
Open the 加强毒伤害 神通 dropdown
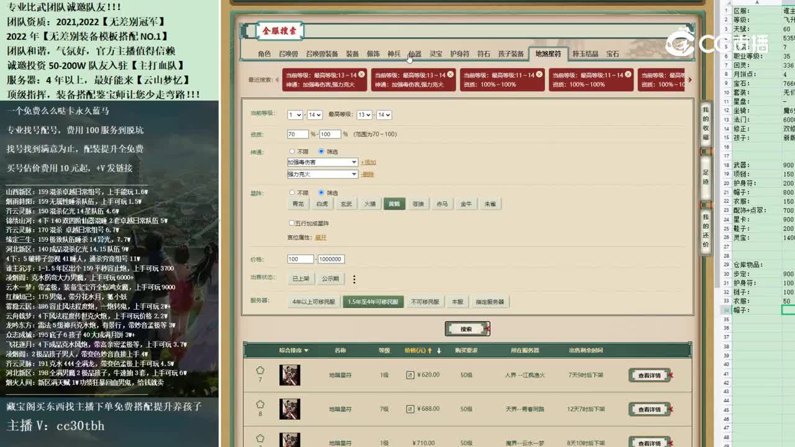click(322, 161)
